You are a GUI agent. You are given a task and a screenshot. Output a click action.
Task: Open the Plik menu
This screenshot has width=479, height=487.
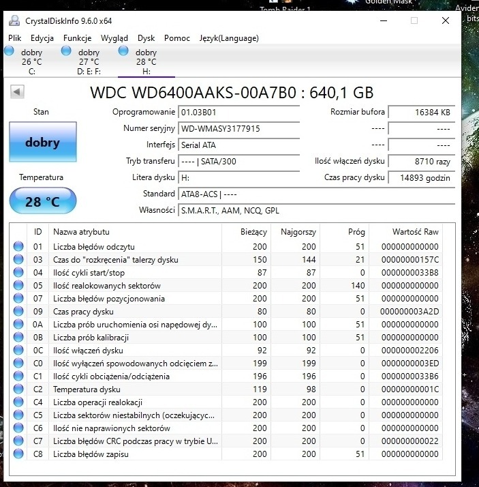tap(14, 38)
